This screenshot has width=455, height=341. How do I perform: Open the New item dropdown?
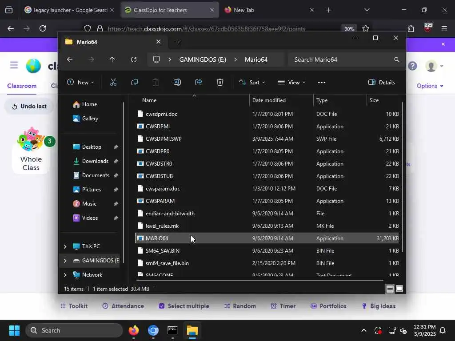[80, 82]
